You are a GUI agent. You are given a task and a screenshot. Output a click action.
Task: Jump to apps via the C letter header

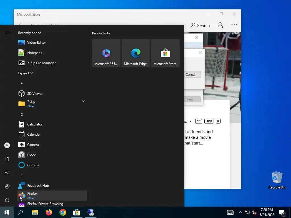pyautogui.click(x=22, y=115)
